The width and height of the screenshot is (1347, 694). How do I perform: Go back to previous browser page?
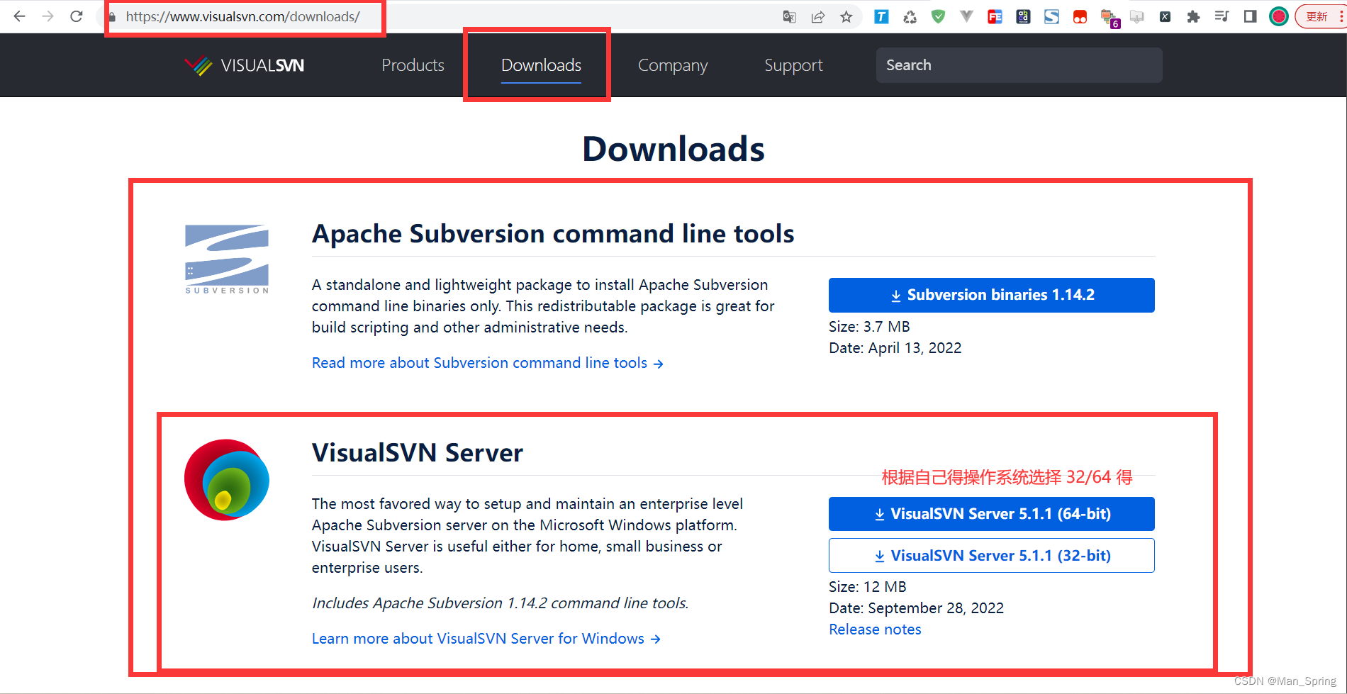click(20, 16)
